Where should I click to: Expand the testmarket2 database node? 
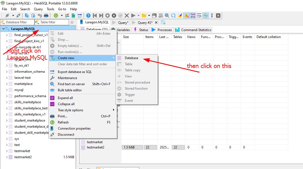[7, 157]
